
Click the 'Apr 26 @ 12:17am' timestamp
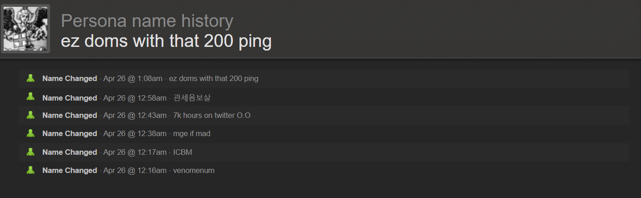135,152
